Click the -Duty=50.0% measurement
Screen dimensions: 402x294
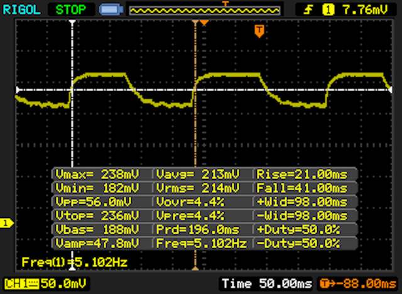(x=298, y=243)
